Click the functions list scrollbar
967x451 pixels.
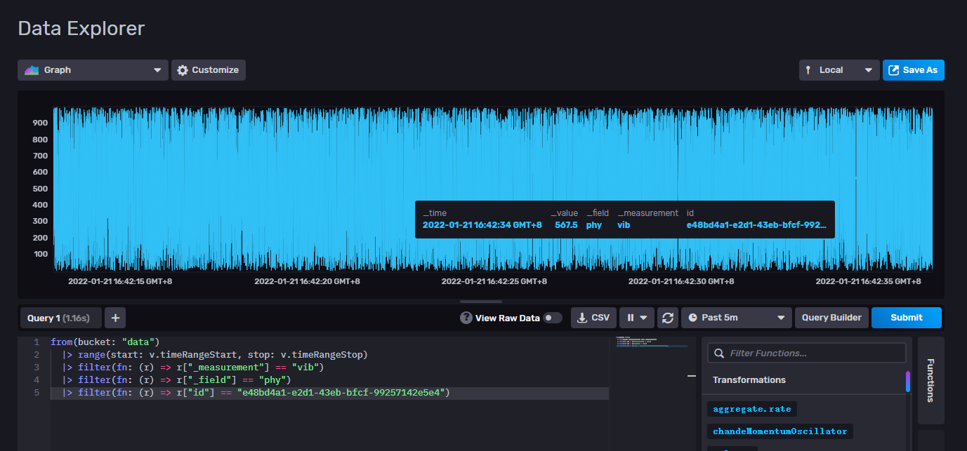[908, 382]
